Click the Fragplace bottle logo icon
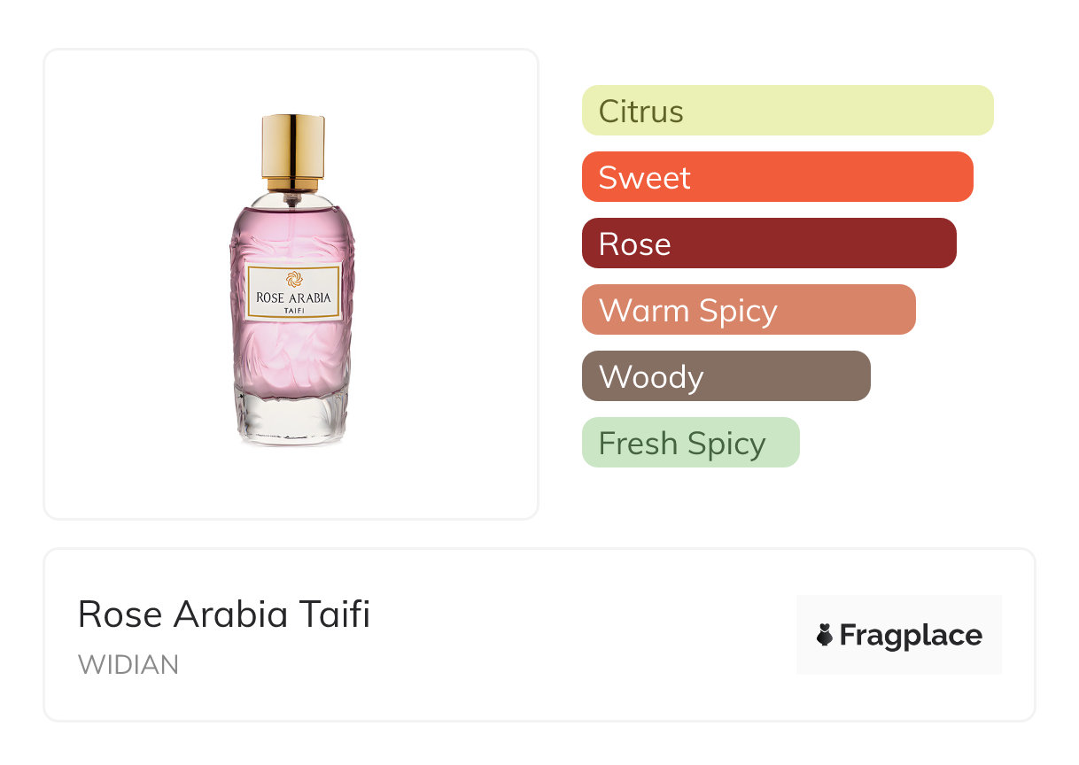 click(825, 635)
